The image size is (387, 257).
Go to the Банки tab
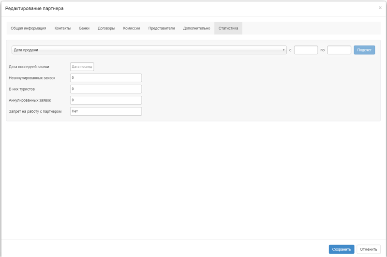point(84,28)
